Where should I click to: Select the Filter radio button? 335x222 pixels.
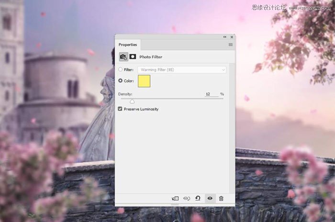click(x=120, y=69)
